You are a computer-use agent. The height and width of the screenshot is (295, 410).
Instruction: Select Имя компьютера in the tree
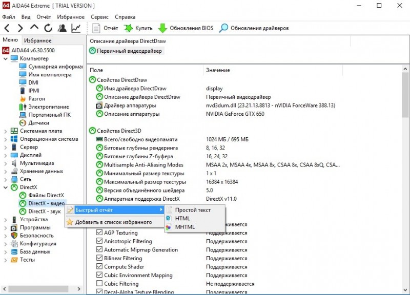[45, 75]
